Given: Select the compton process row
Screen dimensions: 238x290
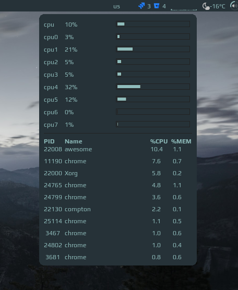Looking at the screenshot, I should click(118, 209).
